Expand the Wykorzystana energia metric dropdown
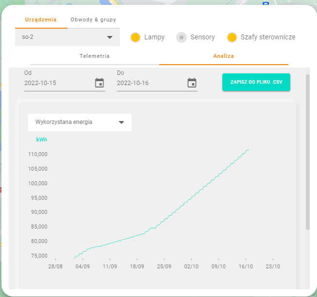 pos(80,122)
